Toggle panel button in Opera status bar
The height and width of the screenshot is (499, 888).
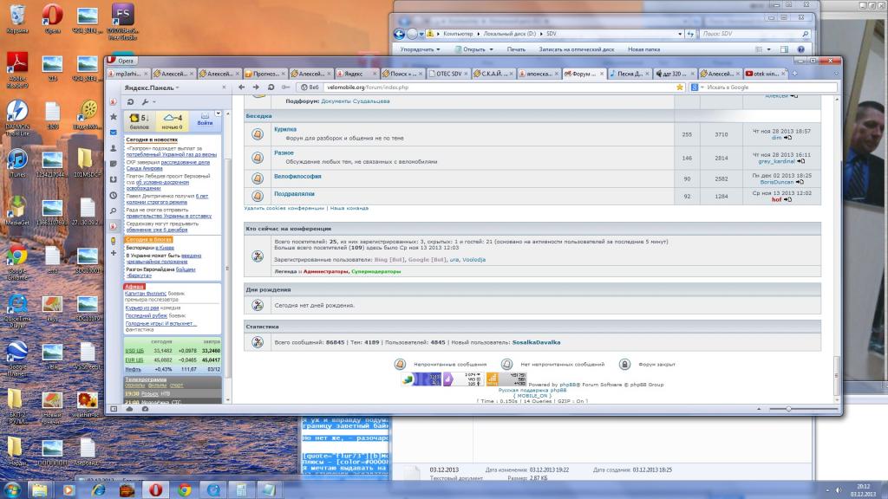point(114,409)
